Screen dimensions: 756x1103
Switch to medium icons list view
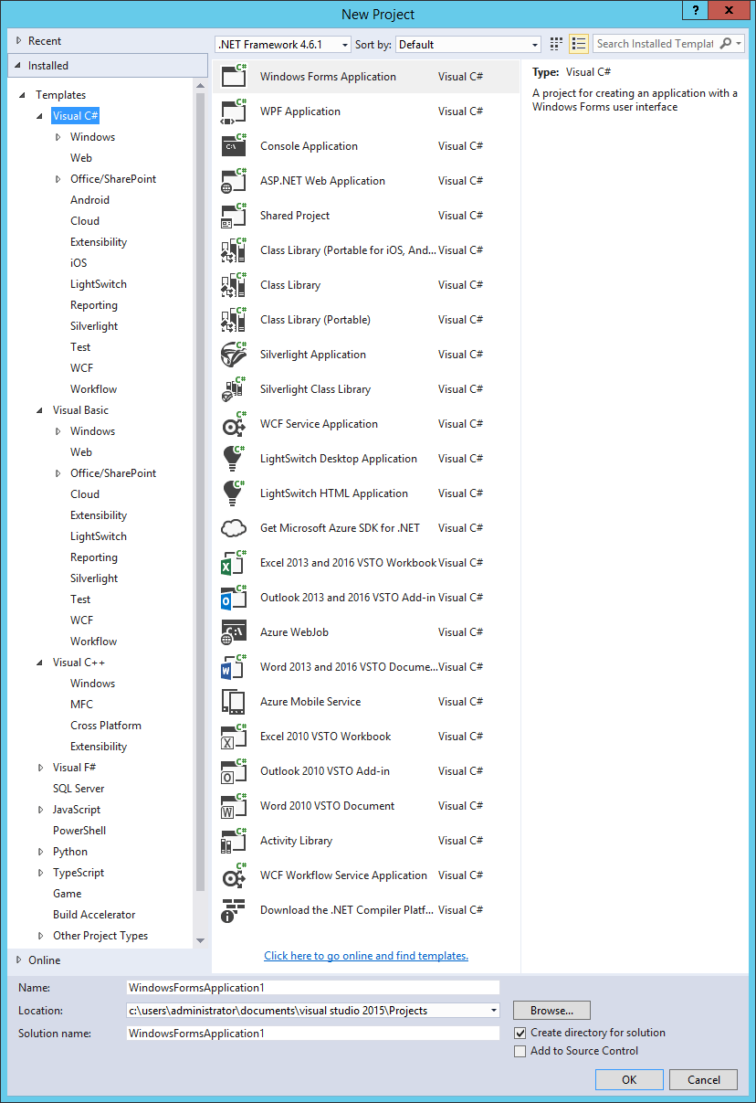click(579, 44)
